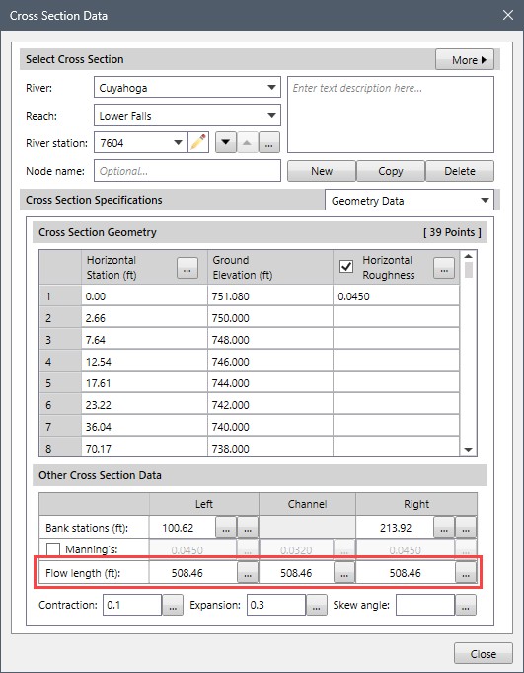
Task: Click the New cross section button
Action: 322,171
